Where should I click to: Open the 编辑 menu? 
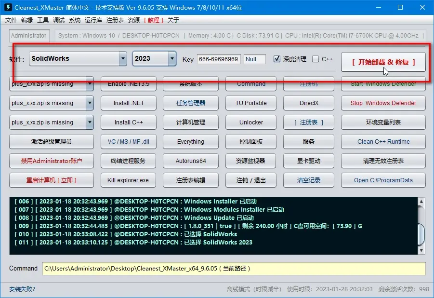tap(27, 20)
